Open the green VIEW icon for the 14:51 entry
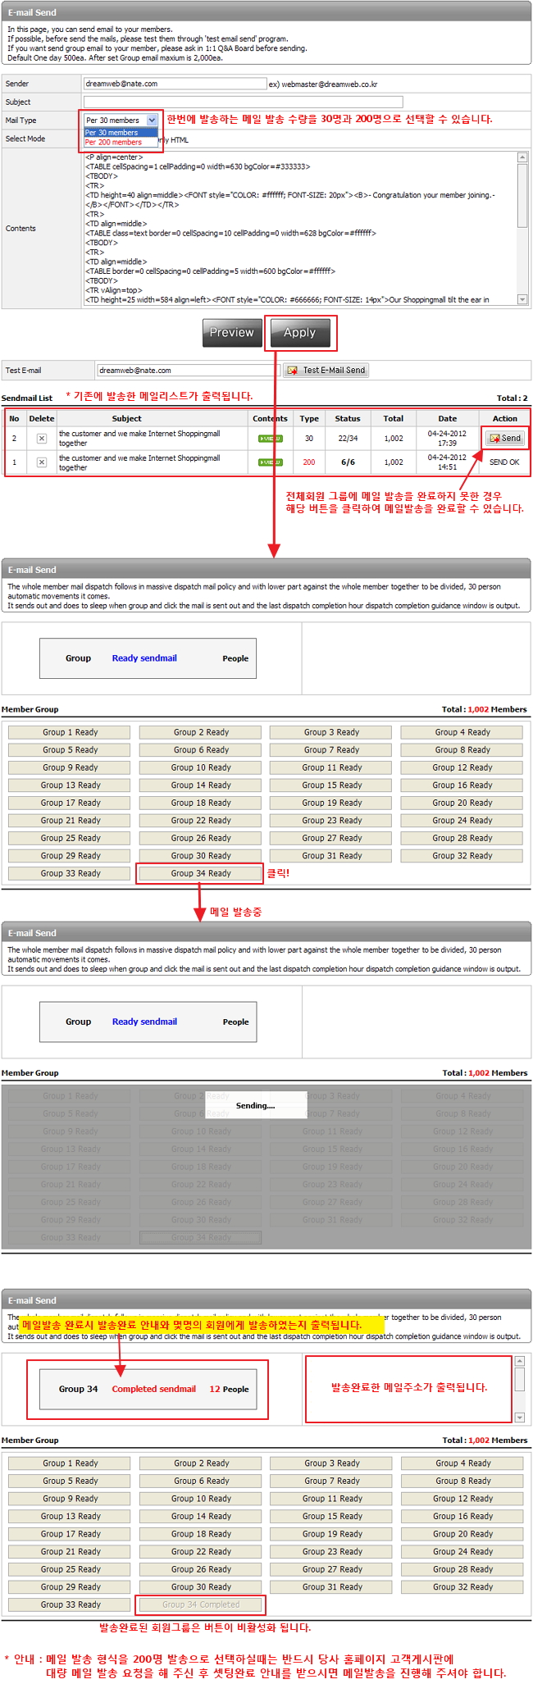The height and width of the screenshot is (1693, 533). (x=270, y=462)
